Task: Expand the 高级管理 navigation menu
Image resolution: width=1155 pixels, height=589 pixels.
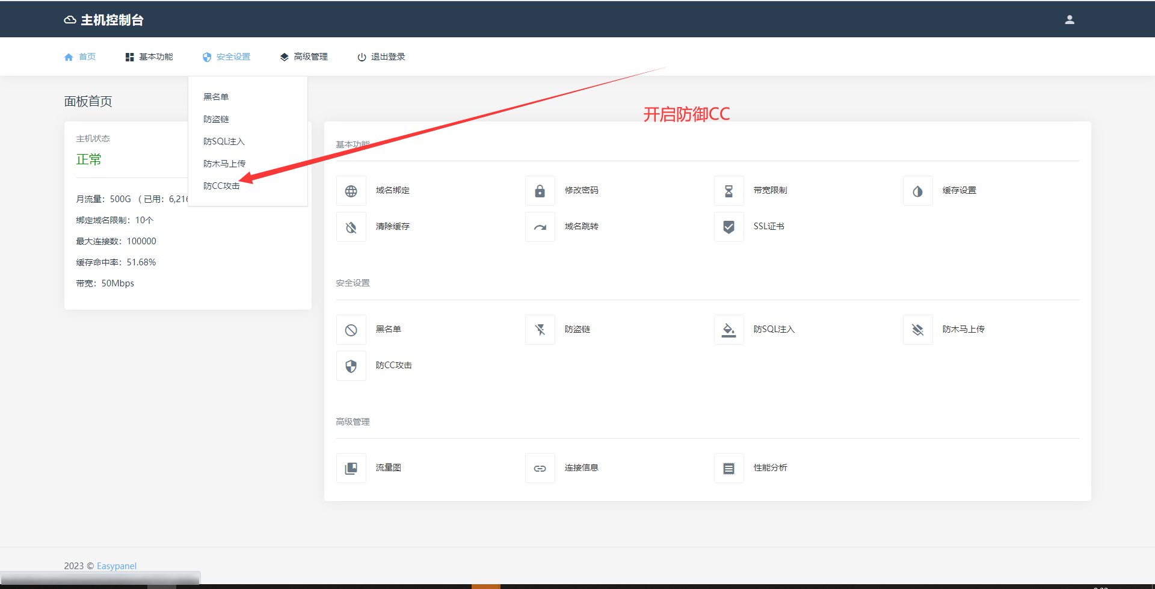Action: pyautogui.click(x=304, y=57)
